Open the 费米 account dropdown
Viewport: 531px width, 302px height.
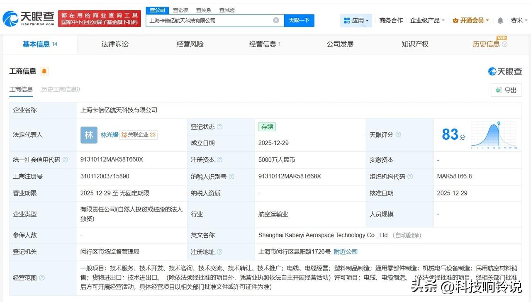click(518, 20)
